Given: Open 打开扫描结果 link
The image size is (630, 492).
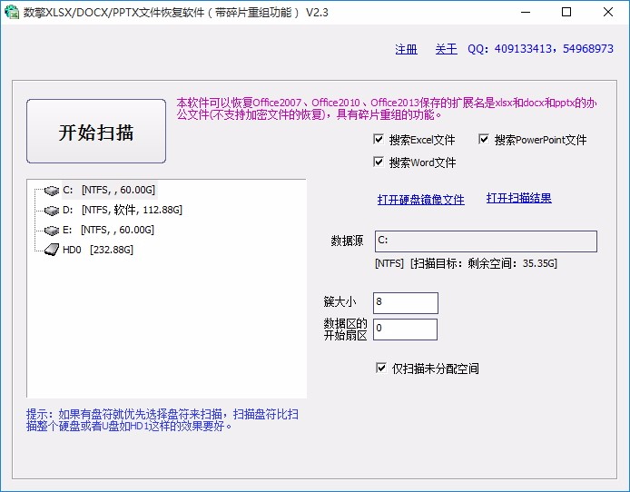Looking at the screenshot, I should (x=518, y=198).
